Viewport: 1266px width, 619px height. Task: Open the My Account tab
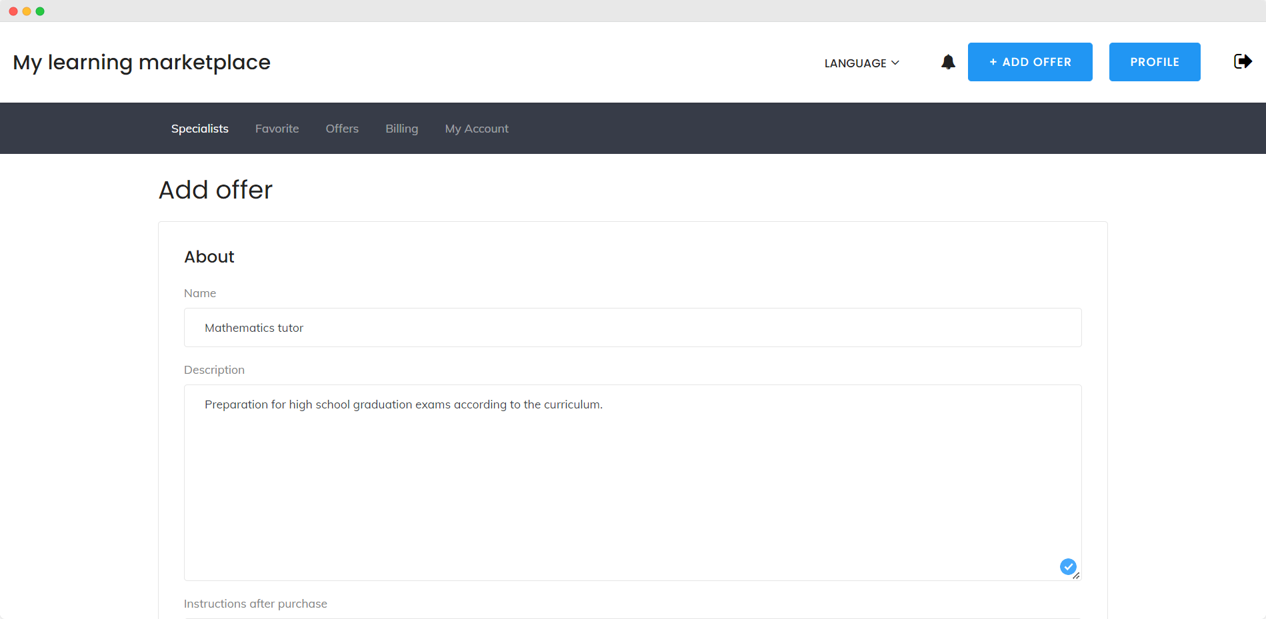click(477, 129)
